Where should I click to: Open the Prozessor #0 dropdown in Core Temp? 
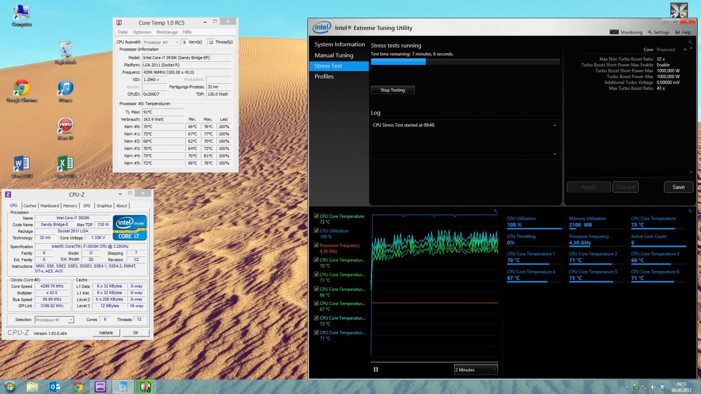point(161,42)
